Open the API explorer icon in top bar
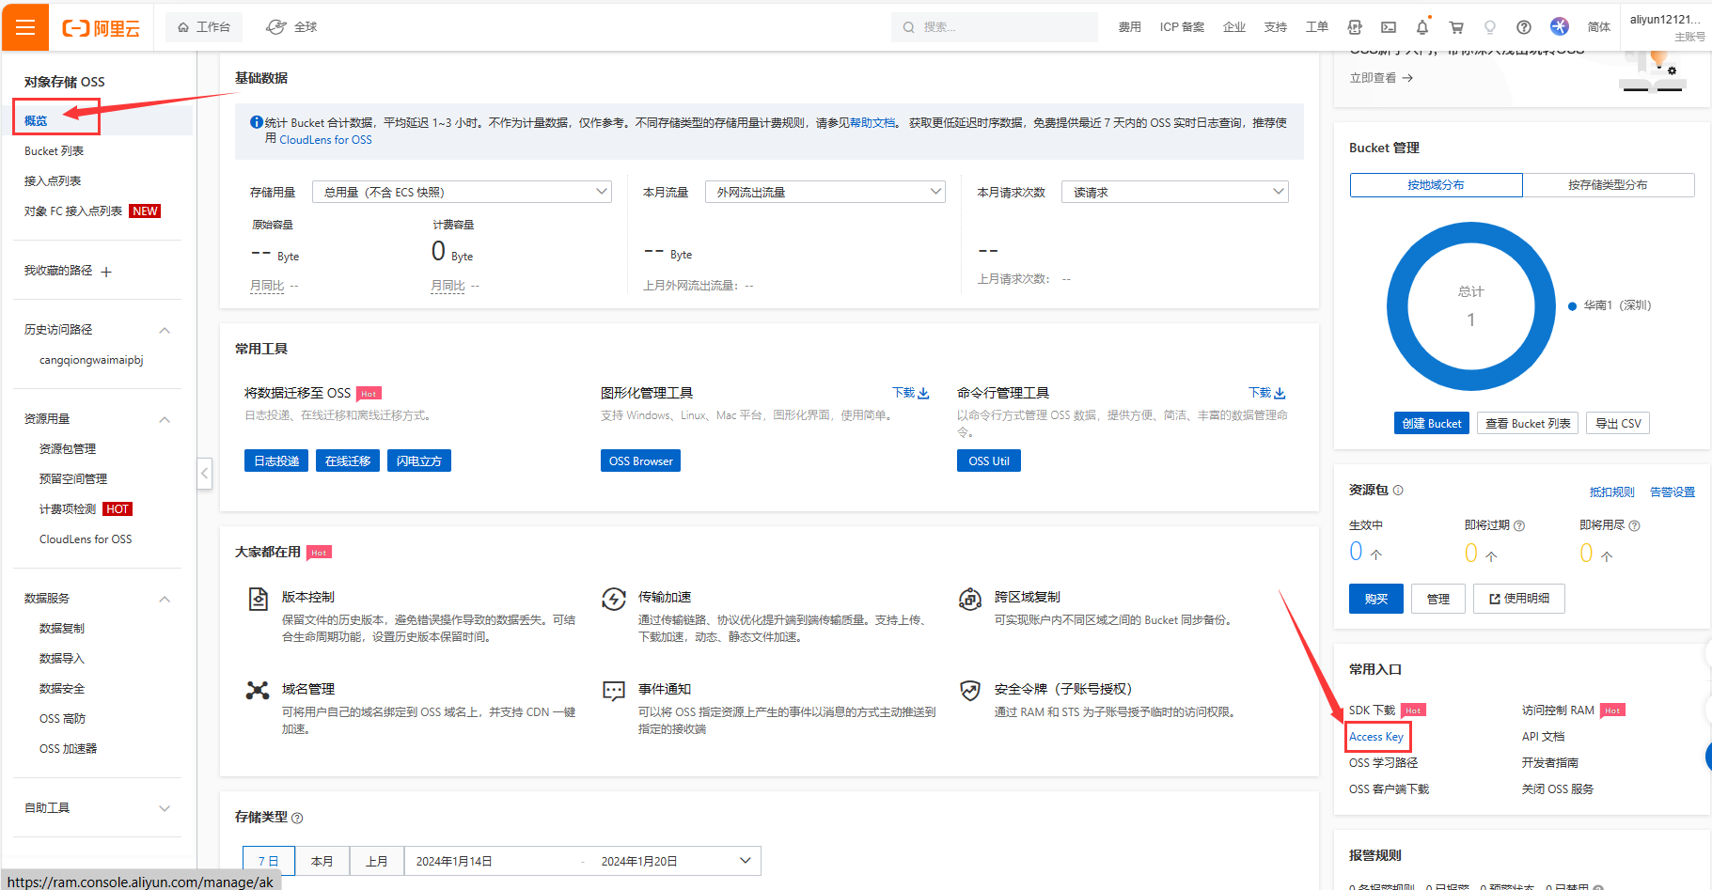Viewport: 1712px width, 890px height. [x=1354, y=27]
